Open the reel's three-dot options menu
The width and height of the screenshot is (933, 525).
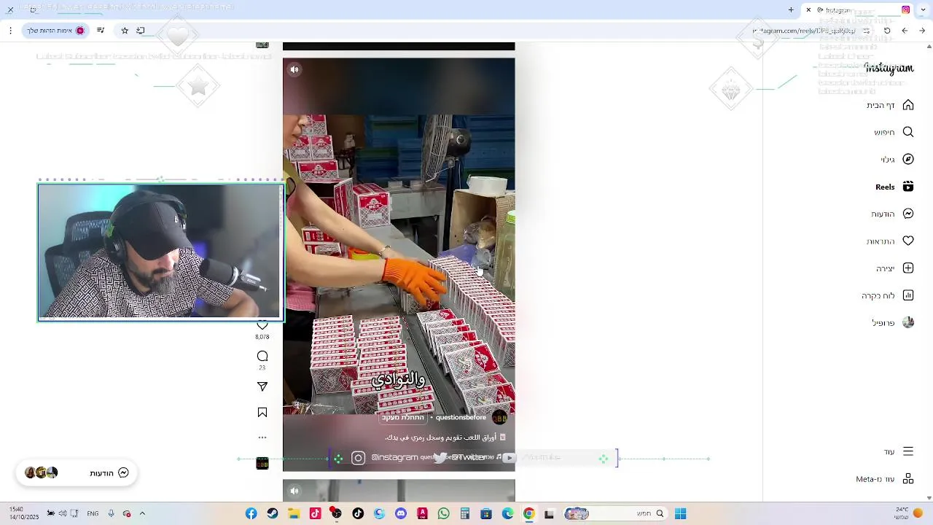pyautogui.click(x=262, y=437)
